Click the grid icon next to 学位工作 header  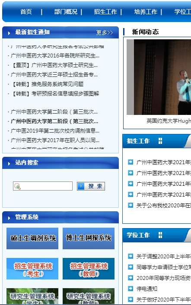[160, 235]
